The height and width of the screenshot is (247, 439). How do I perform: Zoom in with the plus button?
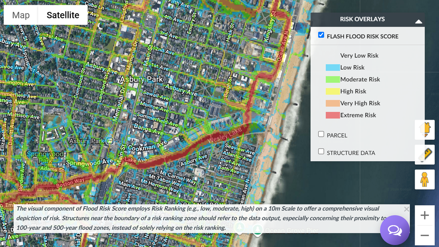tap(425, 215)
